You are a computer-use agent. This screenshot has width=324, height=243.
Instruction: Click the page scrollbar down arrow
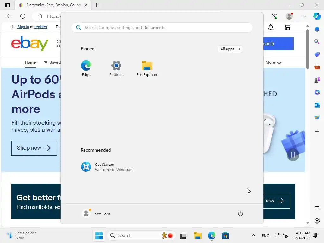click(308, 223)
